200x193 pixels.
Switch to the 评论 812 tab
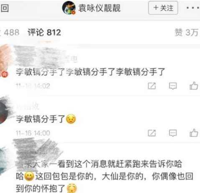pos(44,33)
